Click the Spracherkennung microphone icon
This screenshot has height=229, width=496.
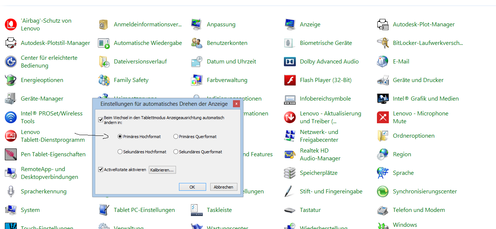[11, 192]
